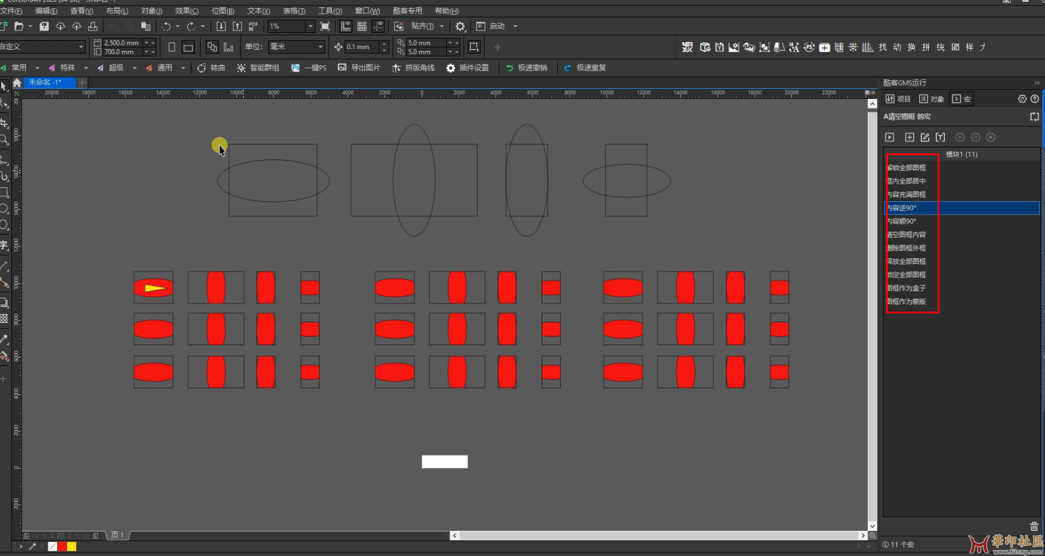Toggle all-pages layout icon
Image resolution: width=1045 pixels, height=556 pixels.
point(212,47)
